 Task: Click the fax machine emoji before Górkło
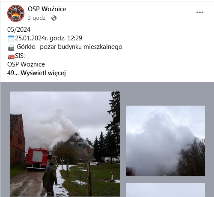click(x=11, y=48)
